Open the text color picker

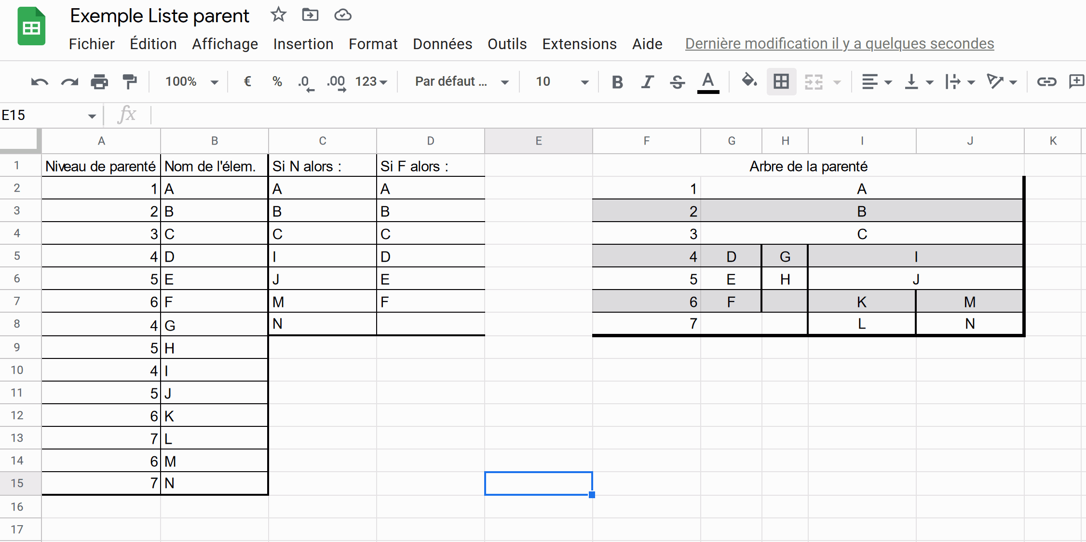pyautogui.click(x=707, y=81)
